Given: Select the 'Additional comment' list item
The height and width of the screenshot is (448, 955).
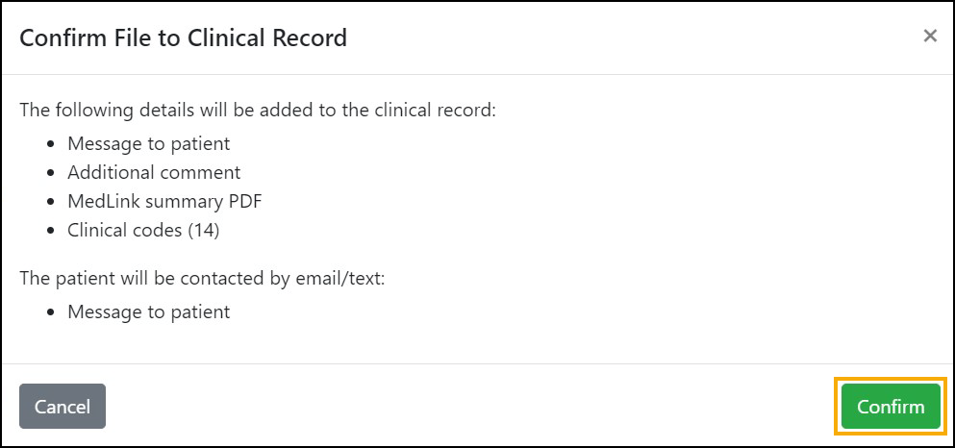Looking at the screenshot, I should click(x=154, y=173).
